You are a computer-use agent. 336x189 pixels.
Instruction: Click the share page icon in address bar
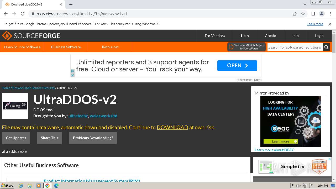295,14
